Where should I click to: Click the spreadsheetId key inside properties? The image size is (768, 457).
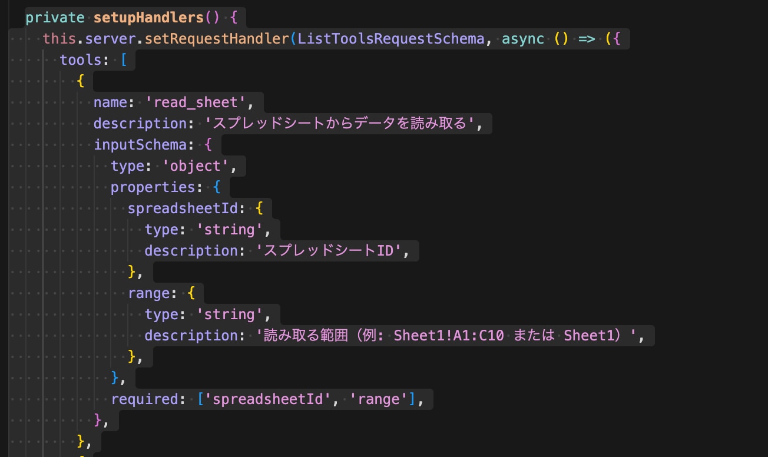coord(186,208)
